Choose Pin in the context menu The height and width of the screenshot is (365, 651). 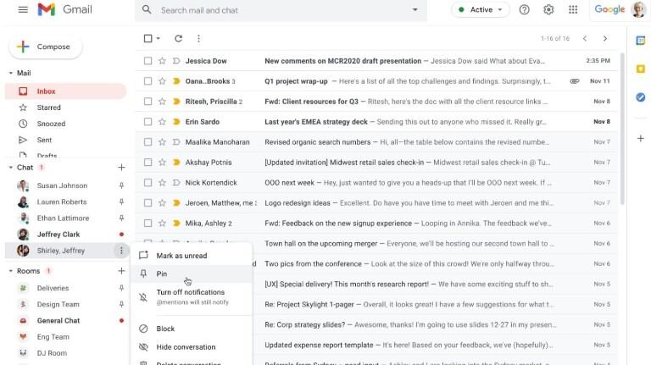tap(192, 274)
